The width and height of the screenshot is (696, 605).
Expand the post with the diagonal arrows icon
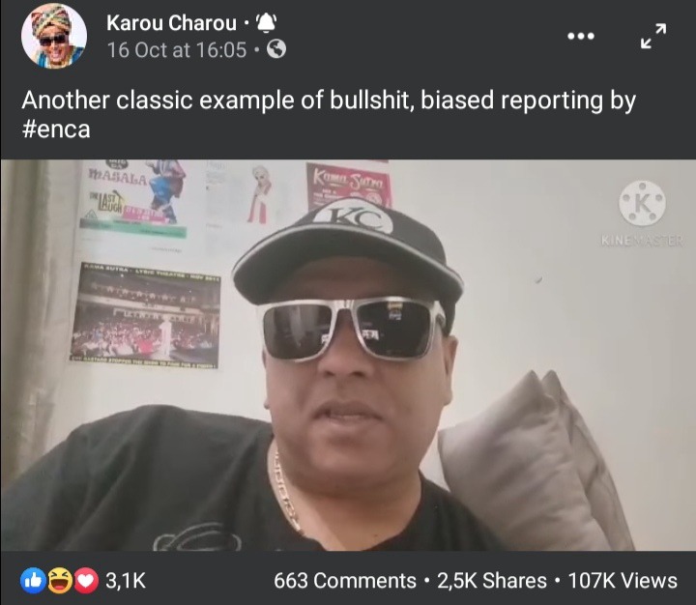point(653,36)
